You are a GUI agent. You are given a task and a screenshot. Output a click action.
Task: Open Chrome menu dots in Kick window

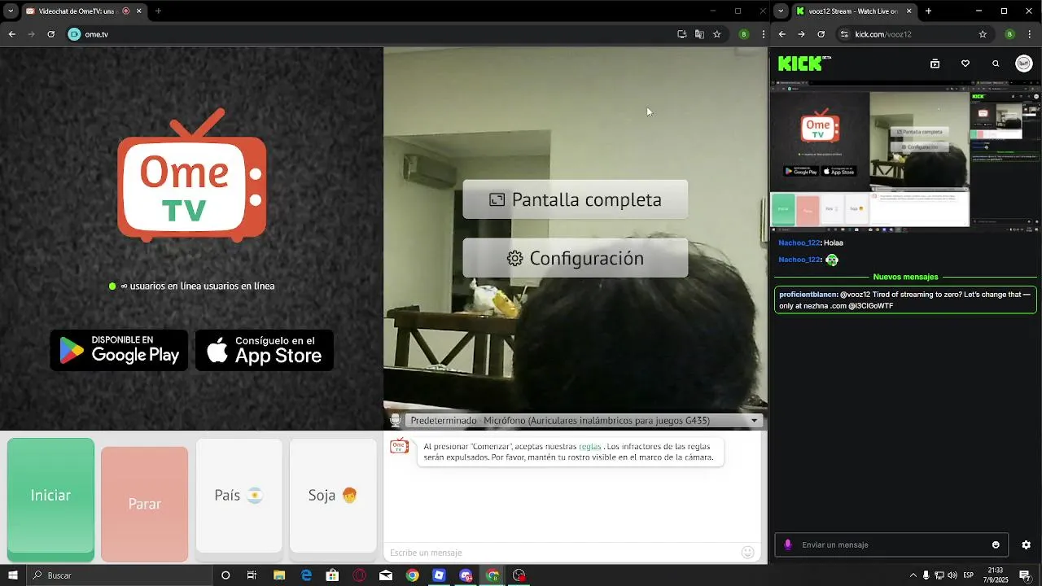coord(1029,34)
